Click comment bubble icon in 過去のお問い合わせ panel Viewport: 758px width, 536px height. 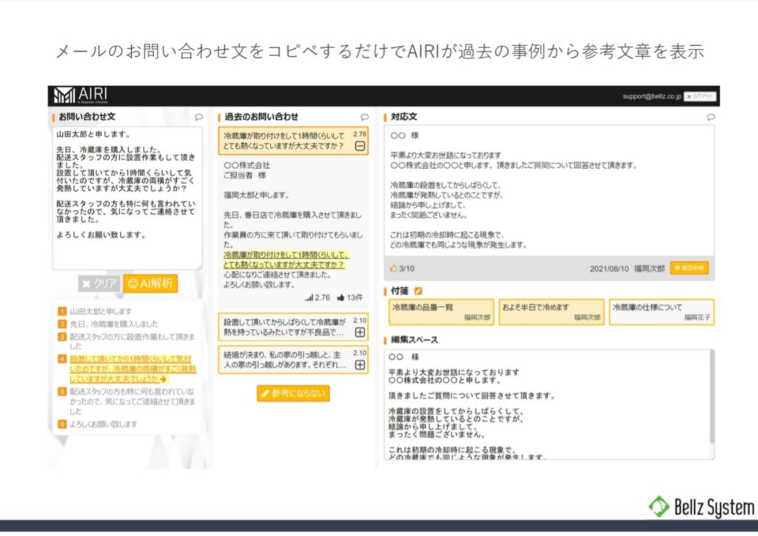point(364,117)
